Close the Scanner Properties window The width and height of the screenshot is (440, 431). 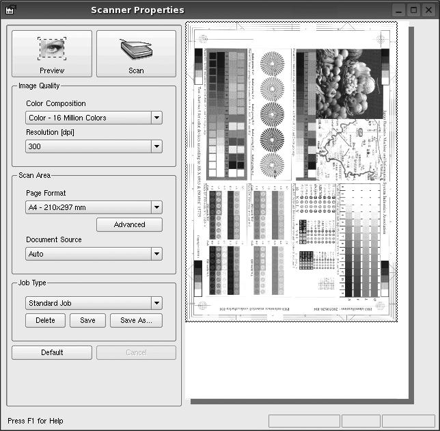(x=428, y=10)
